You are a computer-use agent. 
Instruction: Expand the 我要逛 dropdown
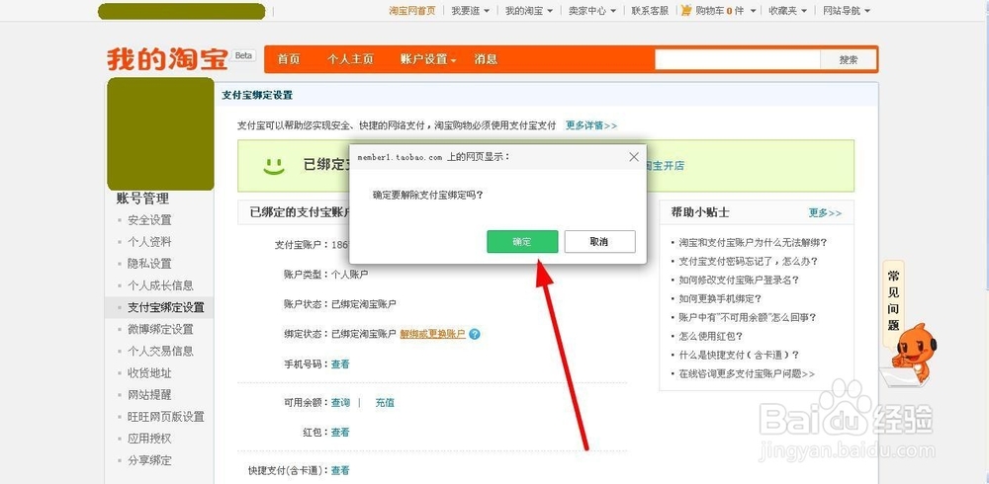pyautogui.click(x=471, y=11)
